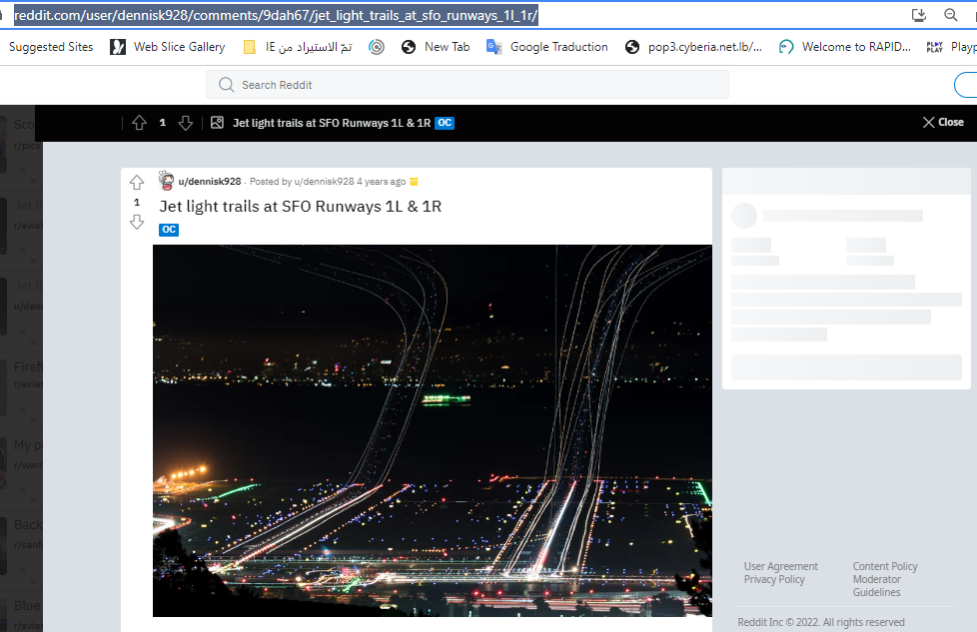Close the post overlay with Close button
Viewport: 977px width, 632px height.
[943, 122]
